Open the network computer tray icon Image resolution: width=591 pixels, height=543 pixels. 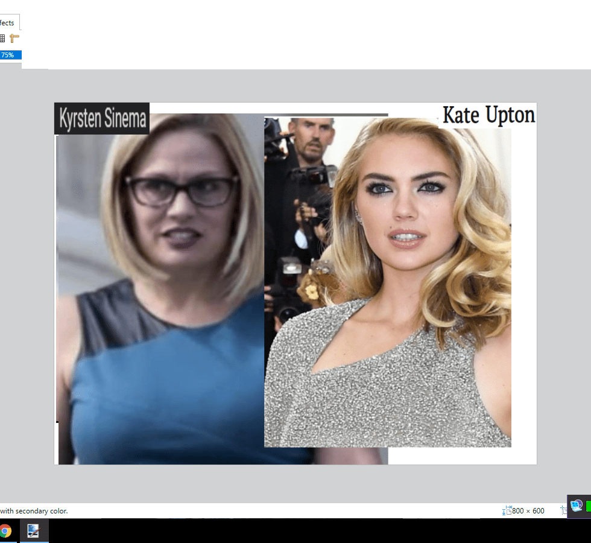(x=577, y=506)
